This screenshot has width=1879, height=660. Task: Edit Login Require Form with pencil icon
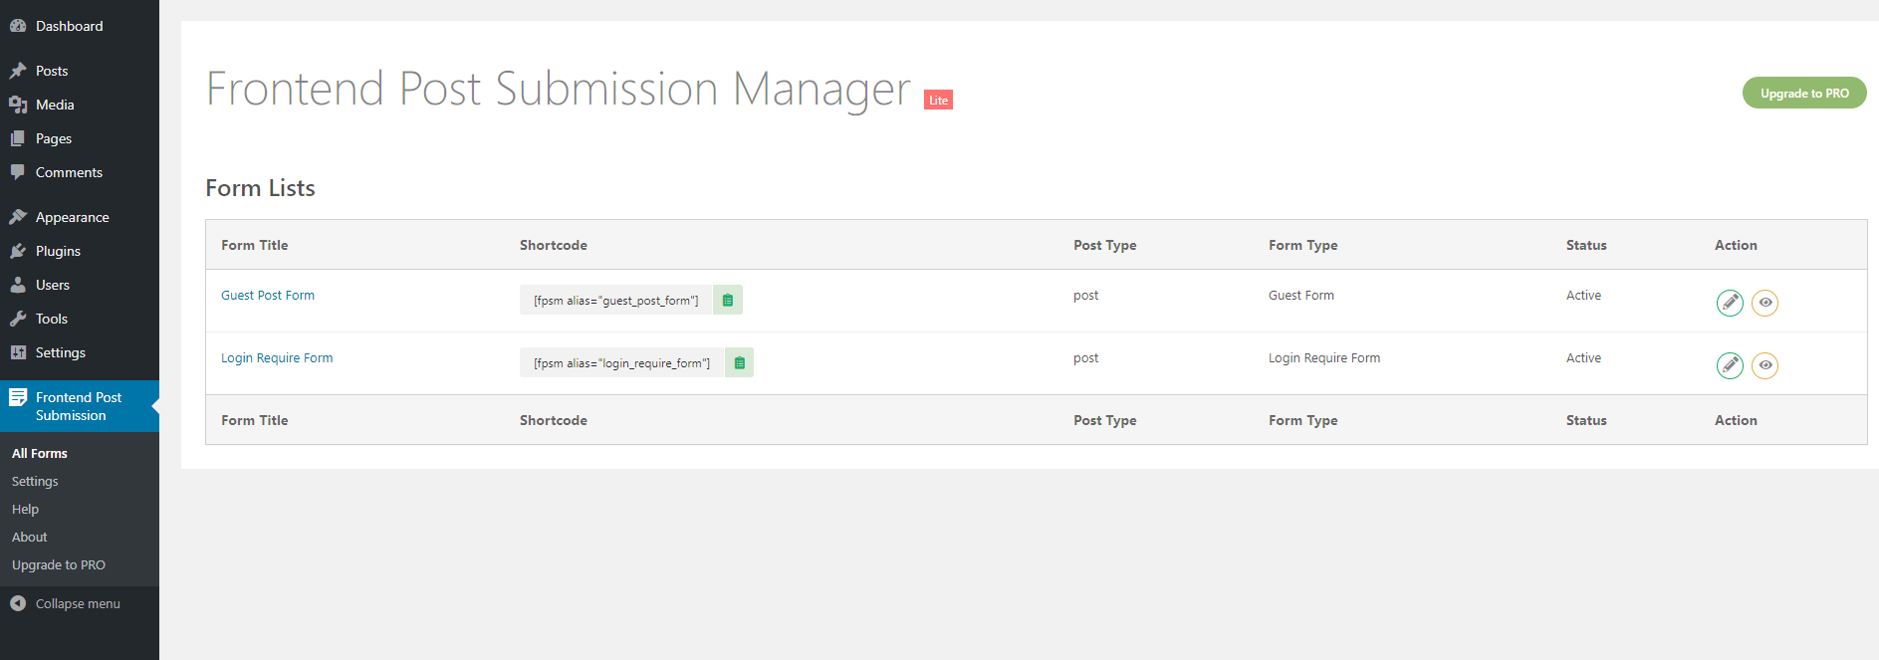(x=1731, y=365)
